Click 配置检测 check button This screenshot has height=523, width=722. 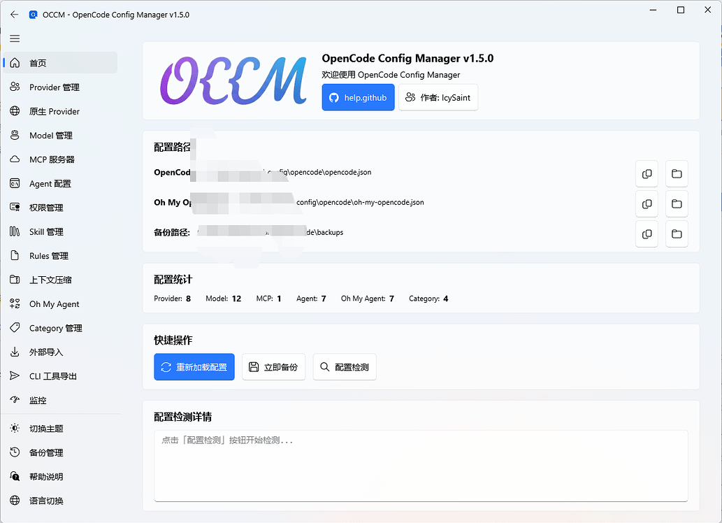tap(345, 367)
